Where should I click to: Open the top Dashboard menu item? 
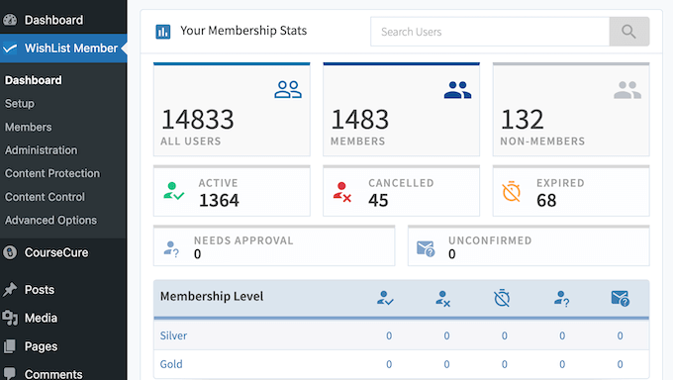tap(63, 20)
